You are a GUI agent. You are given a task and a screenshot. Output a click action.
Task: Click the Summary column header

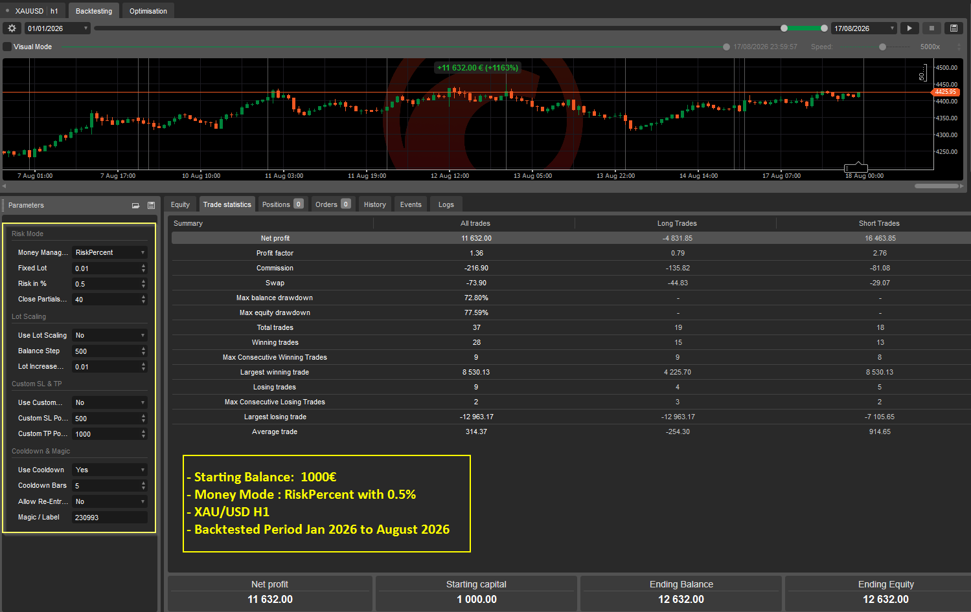[188, 223]
